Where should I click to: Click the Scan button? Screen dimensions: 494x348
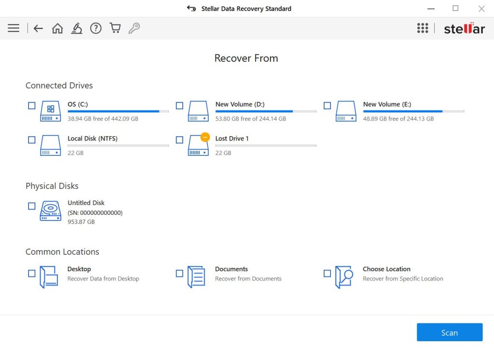pyautogui.click(x=449, y=332)
